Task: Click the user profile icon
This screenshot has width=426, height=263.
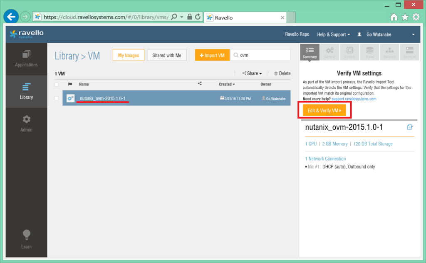Action: click(359, 34)
